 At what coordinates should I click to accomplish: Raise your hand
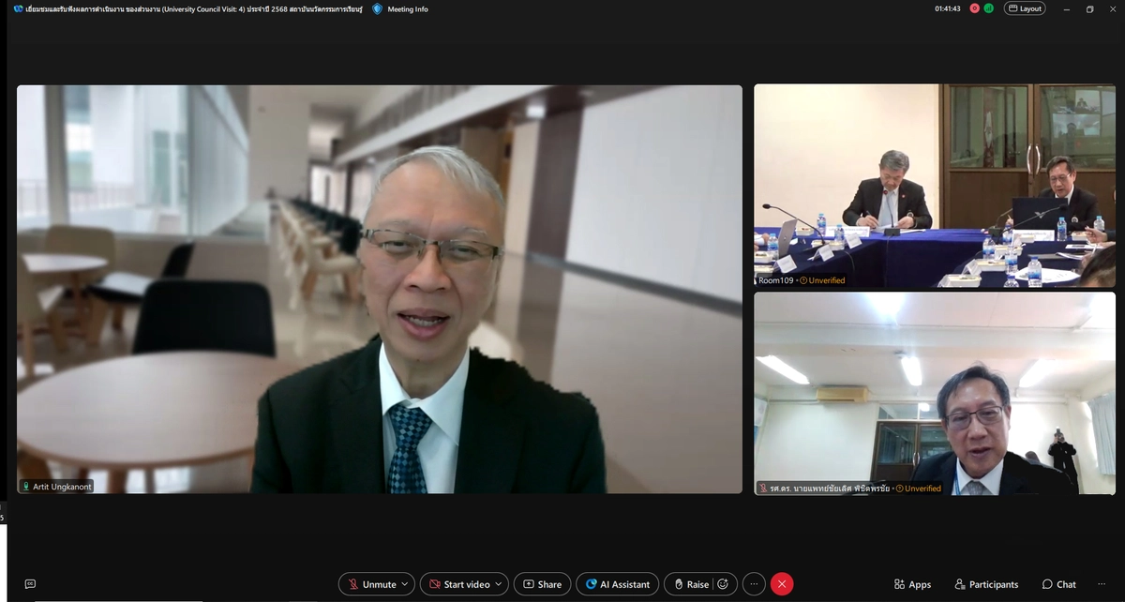click(691, 584)
